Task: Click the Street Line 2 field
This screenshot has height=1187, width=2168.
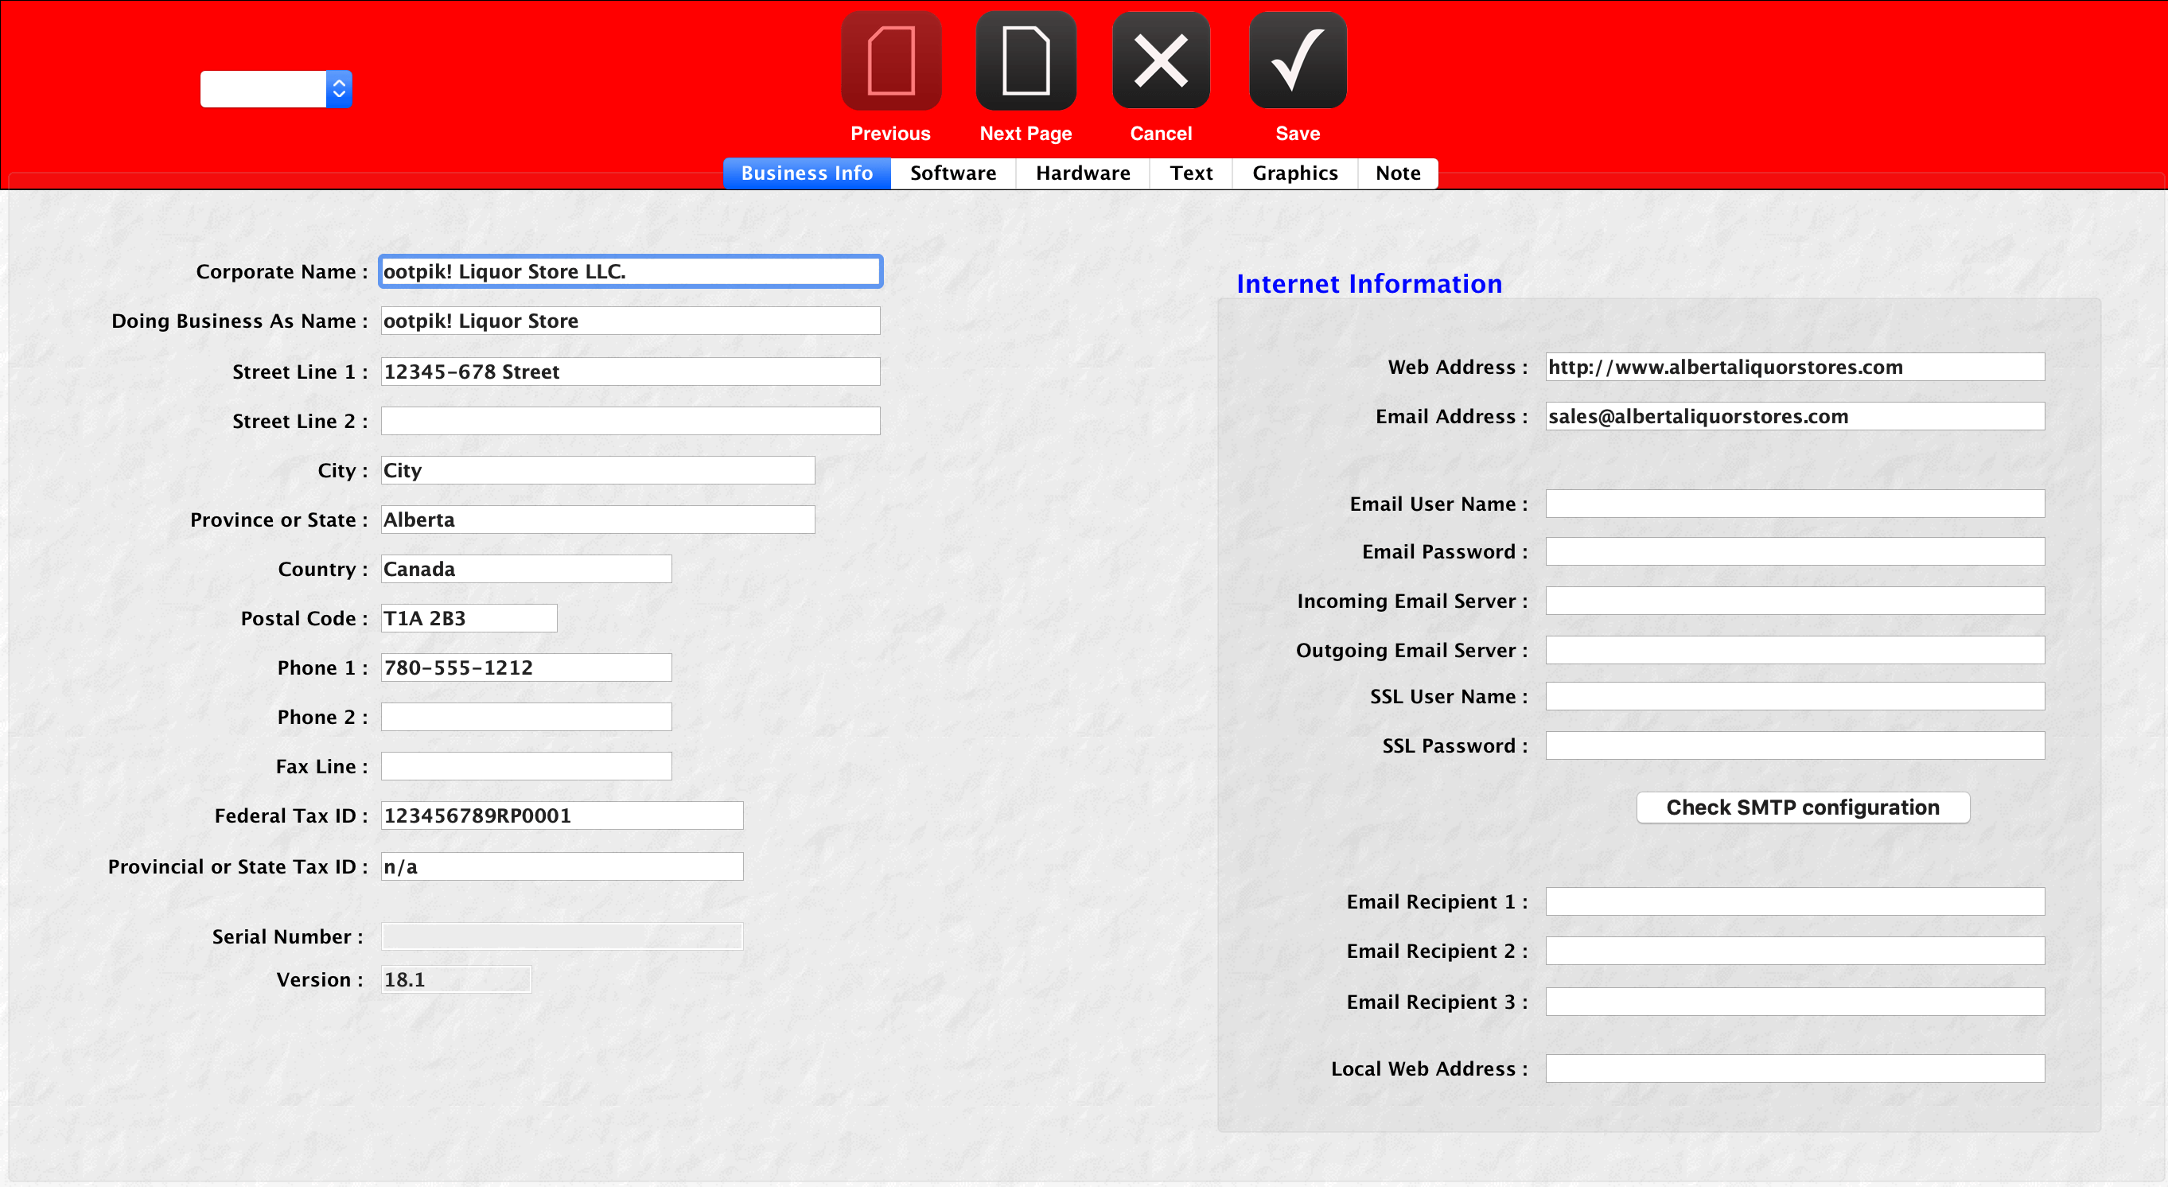Action: pyautogui.click(x=629, y=421)
